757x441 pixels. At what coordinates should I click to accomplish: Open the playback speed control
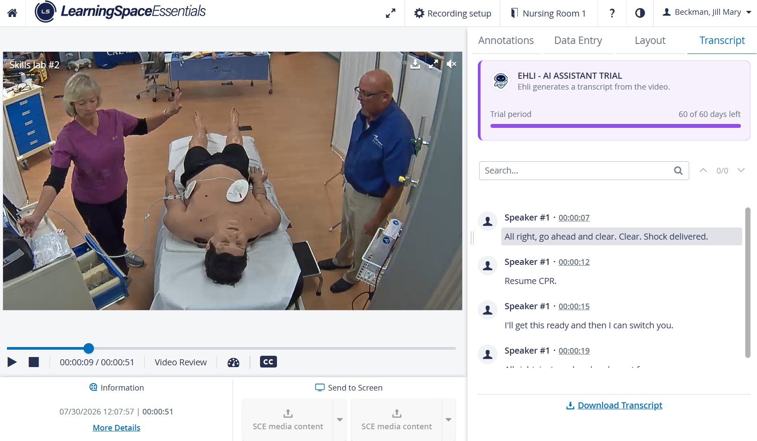pos(233,362)
